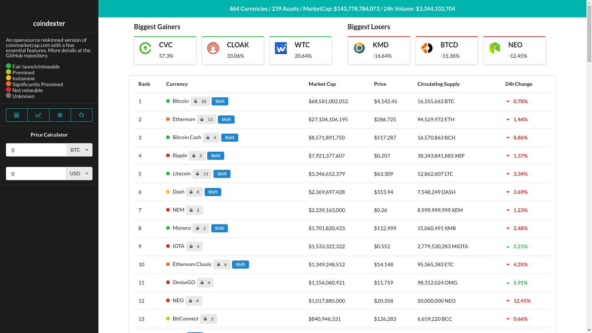The height and width of the screenshot is (333, 592).
Task: Click the Shift button for Bitcoin Cash
Action: pos(230,138)
